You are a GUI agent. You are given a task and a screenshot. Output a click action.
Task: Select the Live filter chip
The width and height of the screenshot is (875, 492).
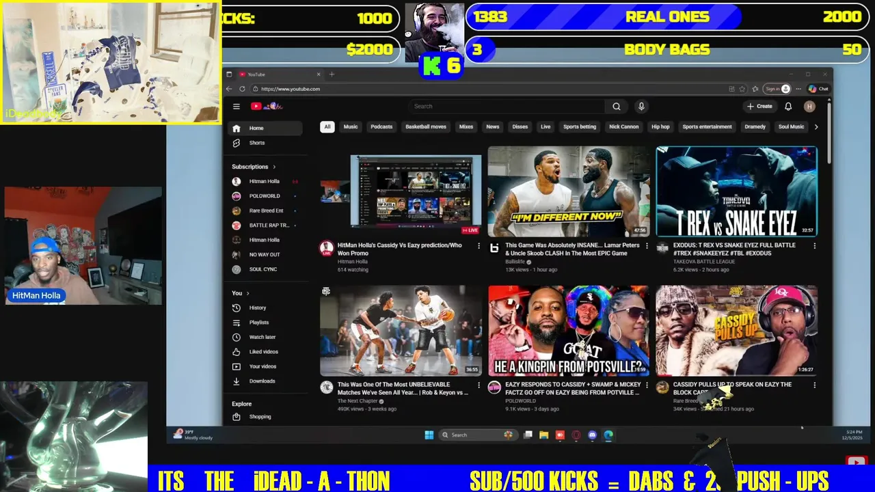[x=546, y=126]
